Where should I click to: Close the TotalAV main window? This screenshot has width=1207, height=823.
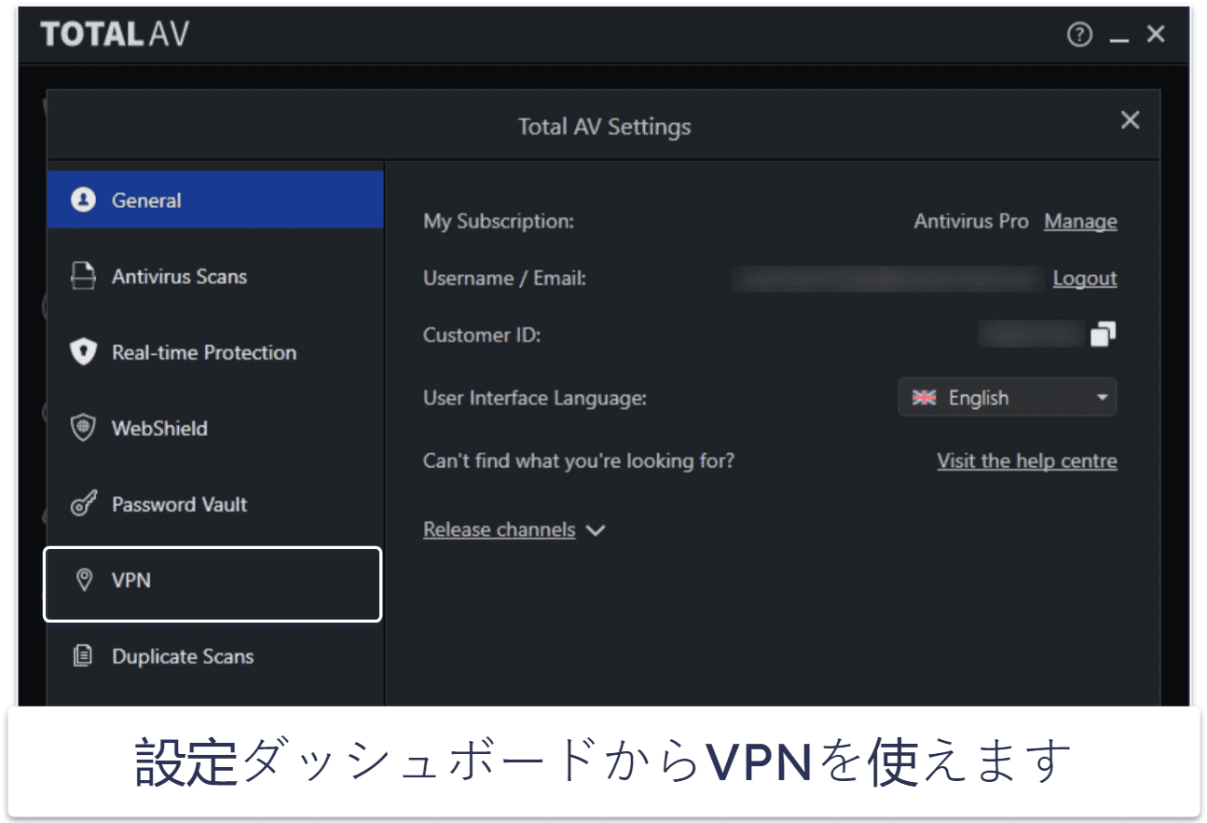click(1156, 34)
